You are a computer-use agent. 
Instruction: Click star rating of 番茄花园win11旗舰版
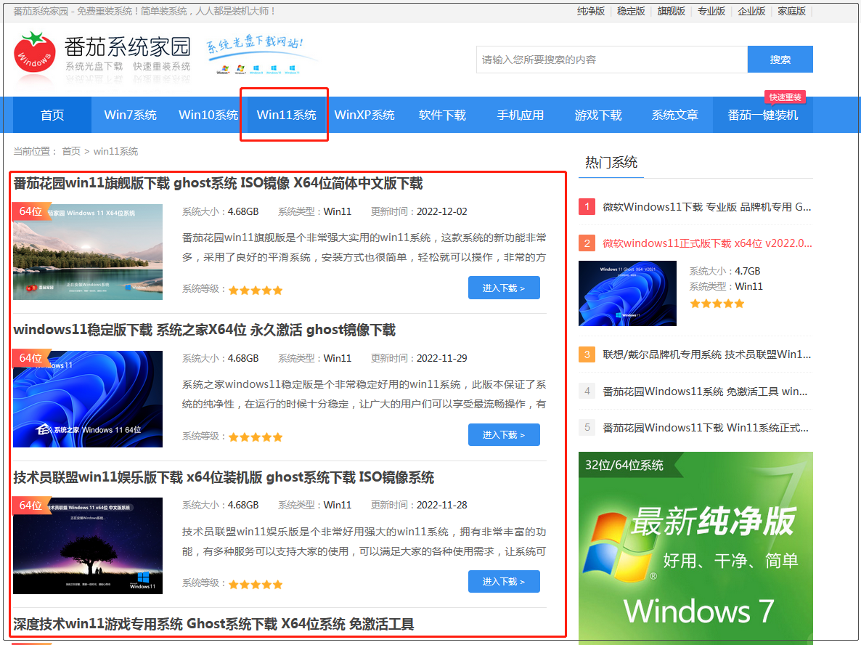tap(256, 290)
